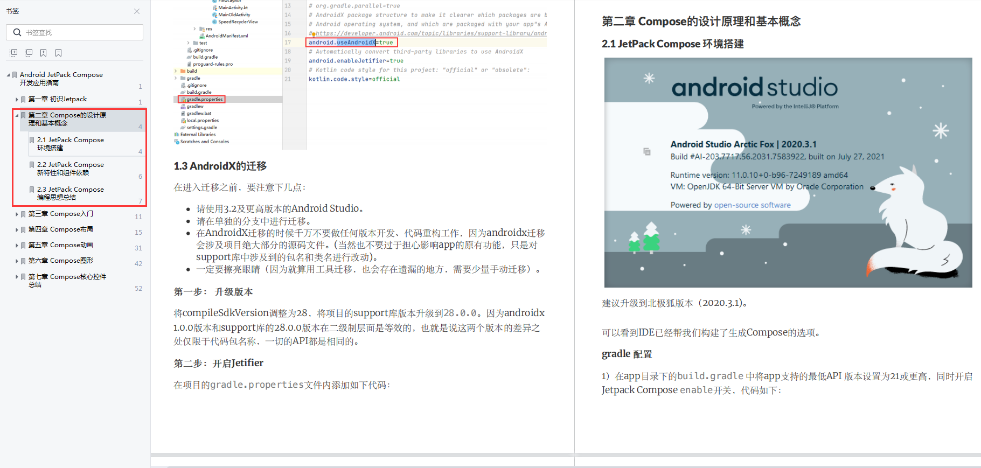Click the bookmark icon beside 第六章 Compose图形
Image resolution: width=981 pixels, height=468 pixels.
23,261
